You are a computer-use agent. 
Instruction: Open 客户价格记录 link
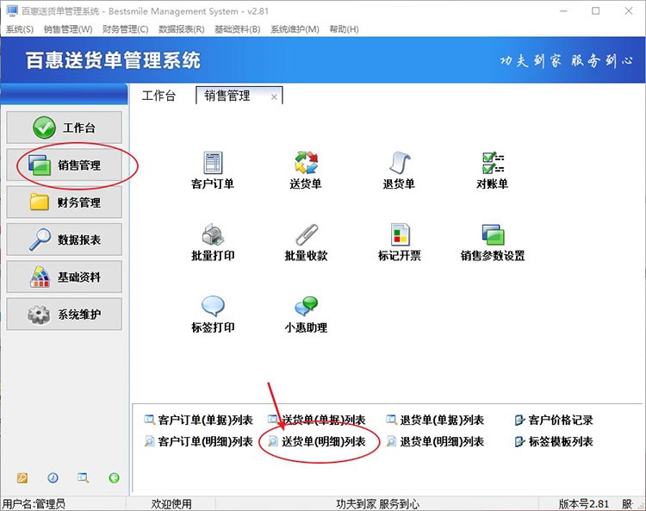point(554,420)
